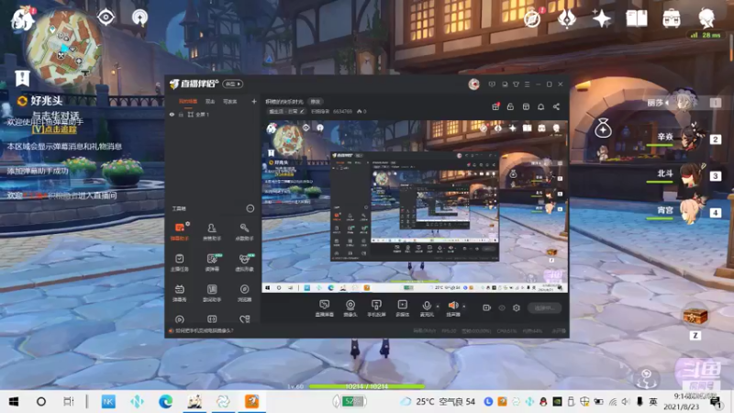Screen dimensions: 734x413
Task: Open the 虚拟形象 bear-face tool
Action: [x=244, y=262]
